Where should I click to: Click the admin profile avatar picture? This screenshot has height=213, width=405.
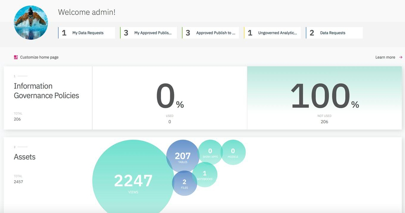click(x=31, y=22)
